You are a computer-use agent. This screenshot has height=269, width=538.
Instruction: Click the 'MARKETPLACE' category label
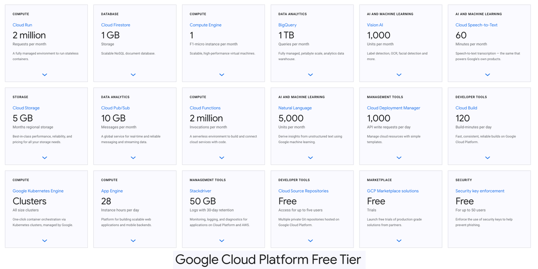point(379,180)
